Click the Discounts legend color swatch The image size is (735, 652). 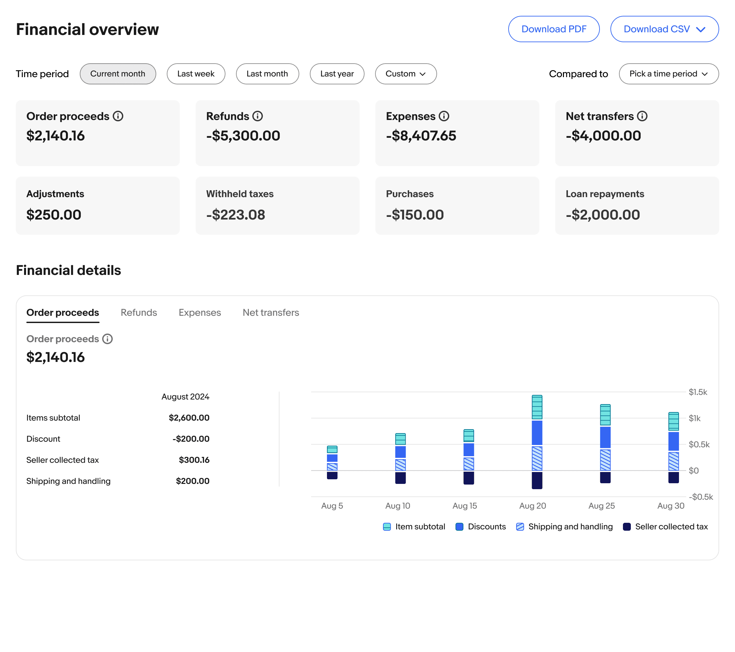(459, 526)
